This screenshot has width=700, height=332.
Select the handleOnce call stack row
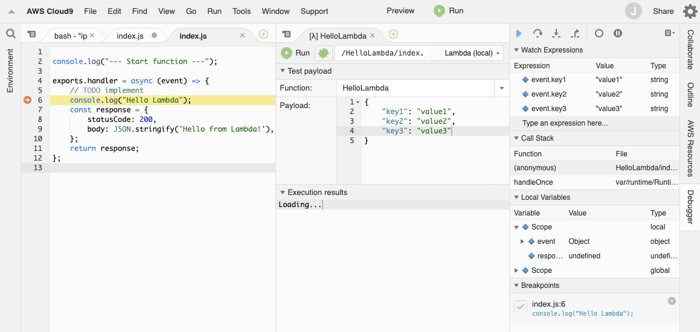(595, 182)
